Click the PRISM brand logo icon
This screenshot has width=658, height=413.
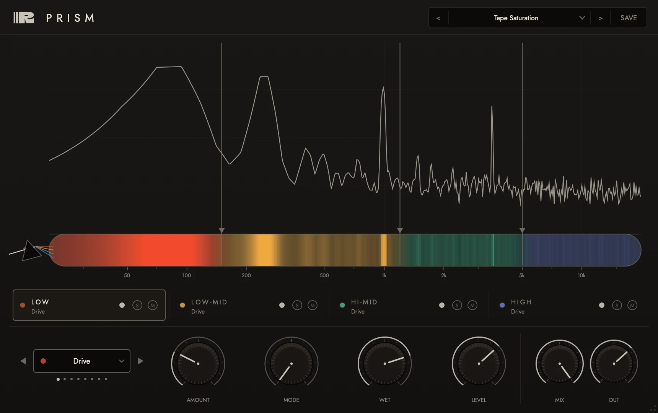24,18
